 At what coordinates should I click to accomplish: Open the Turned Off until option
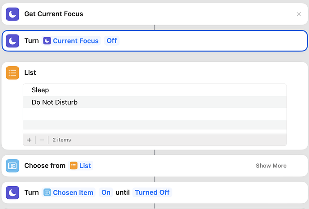[x=152, y=192]
